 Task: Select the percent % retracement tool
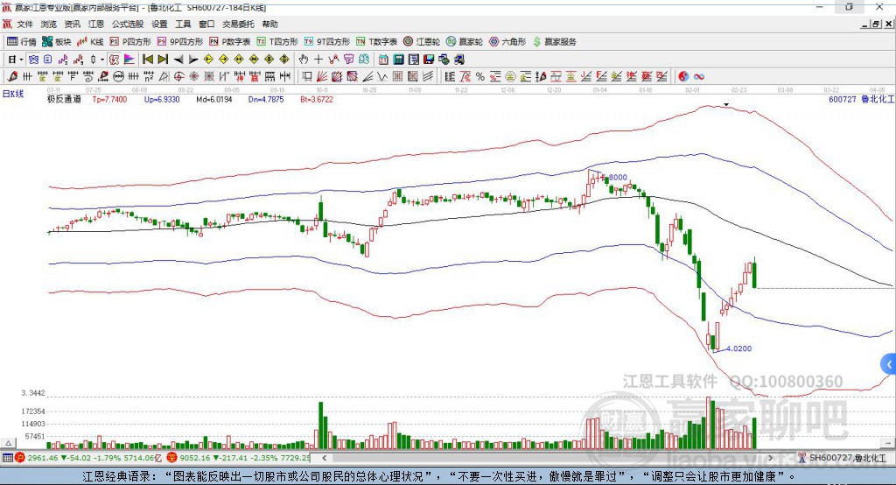point(480,76)
